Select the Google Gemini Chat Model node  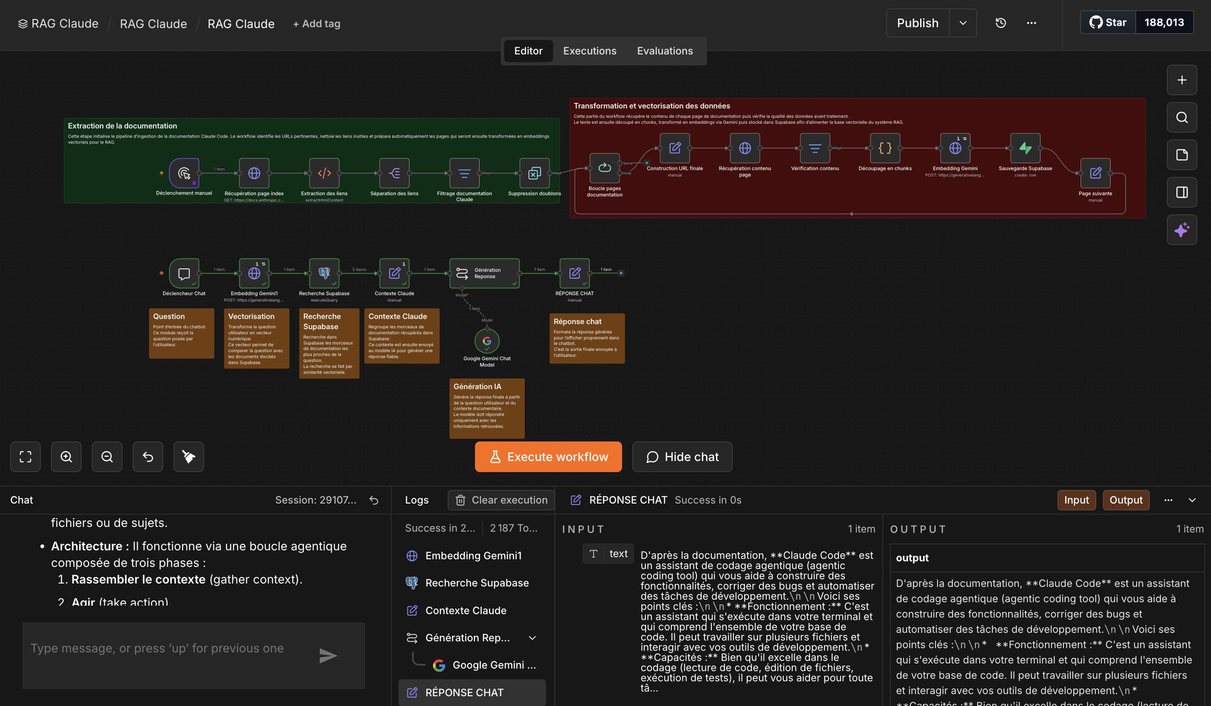(487, 341)
